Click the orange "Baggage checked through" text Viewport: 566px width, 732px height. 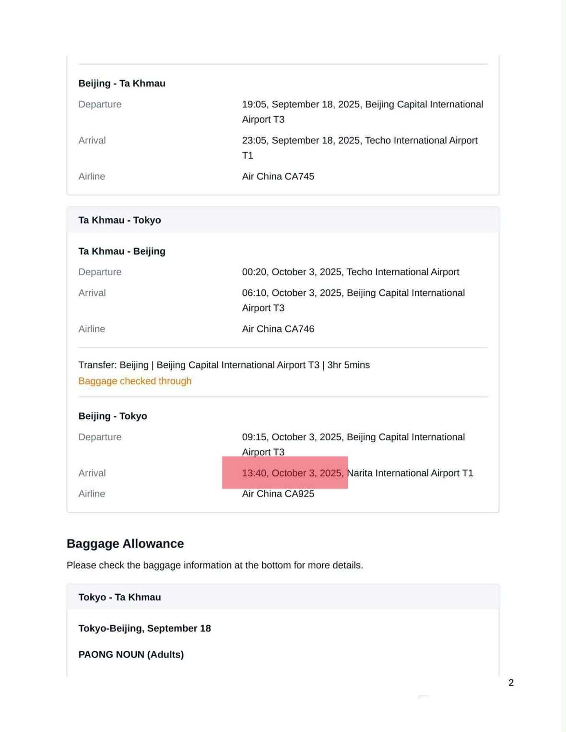135,381
